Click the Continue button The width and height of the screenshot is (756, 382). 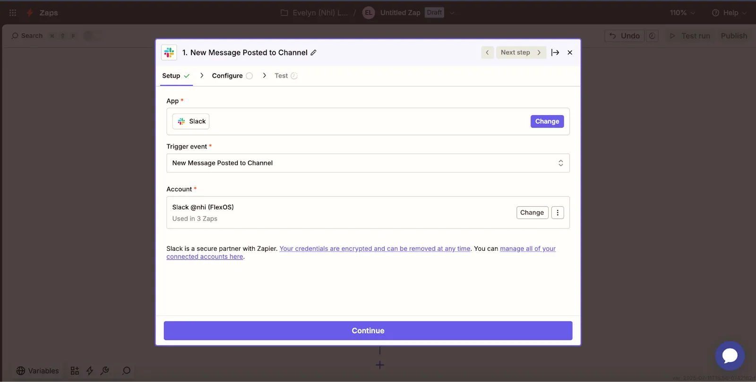[x=368, y=331]
